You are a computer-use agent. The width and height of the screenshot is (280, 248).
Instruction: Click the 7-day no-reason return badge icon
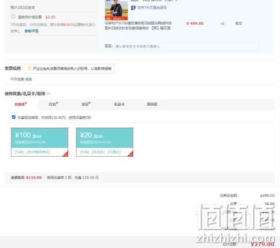click(x=133, y=8)
